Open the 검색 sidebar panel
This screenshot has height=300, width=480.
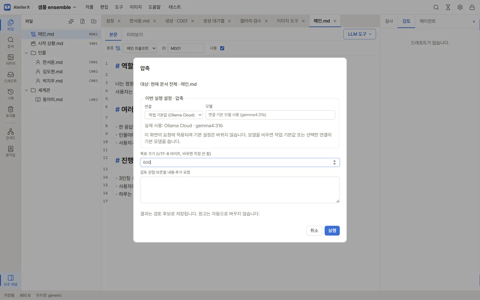coord(10,42)
